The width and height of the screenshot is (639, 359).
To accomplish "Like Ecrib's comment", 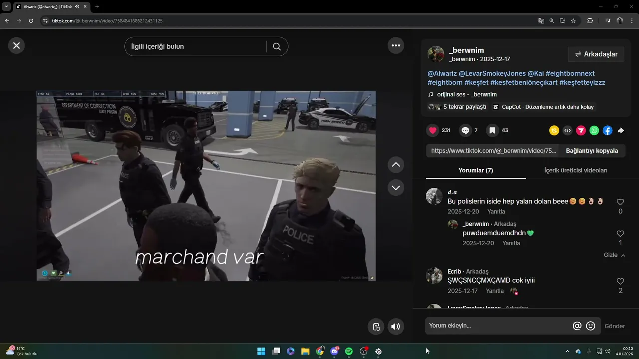I will click(x=620, y=281).
